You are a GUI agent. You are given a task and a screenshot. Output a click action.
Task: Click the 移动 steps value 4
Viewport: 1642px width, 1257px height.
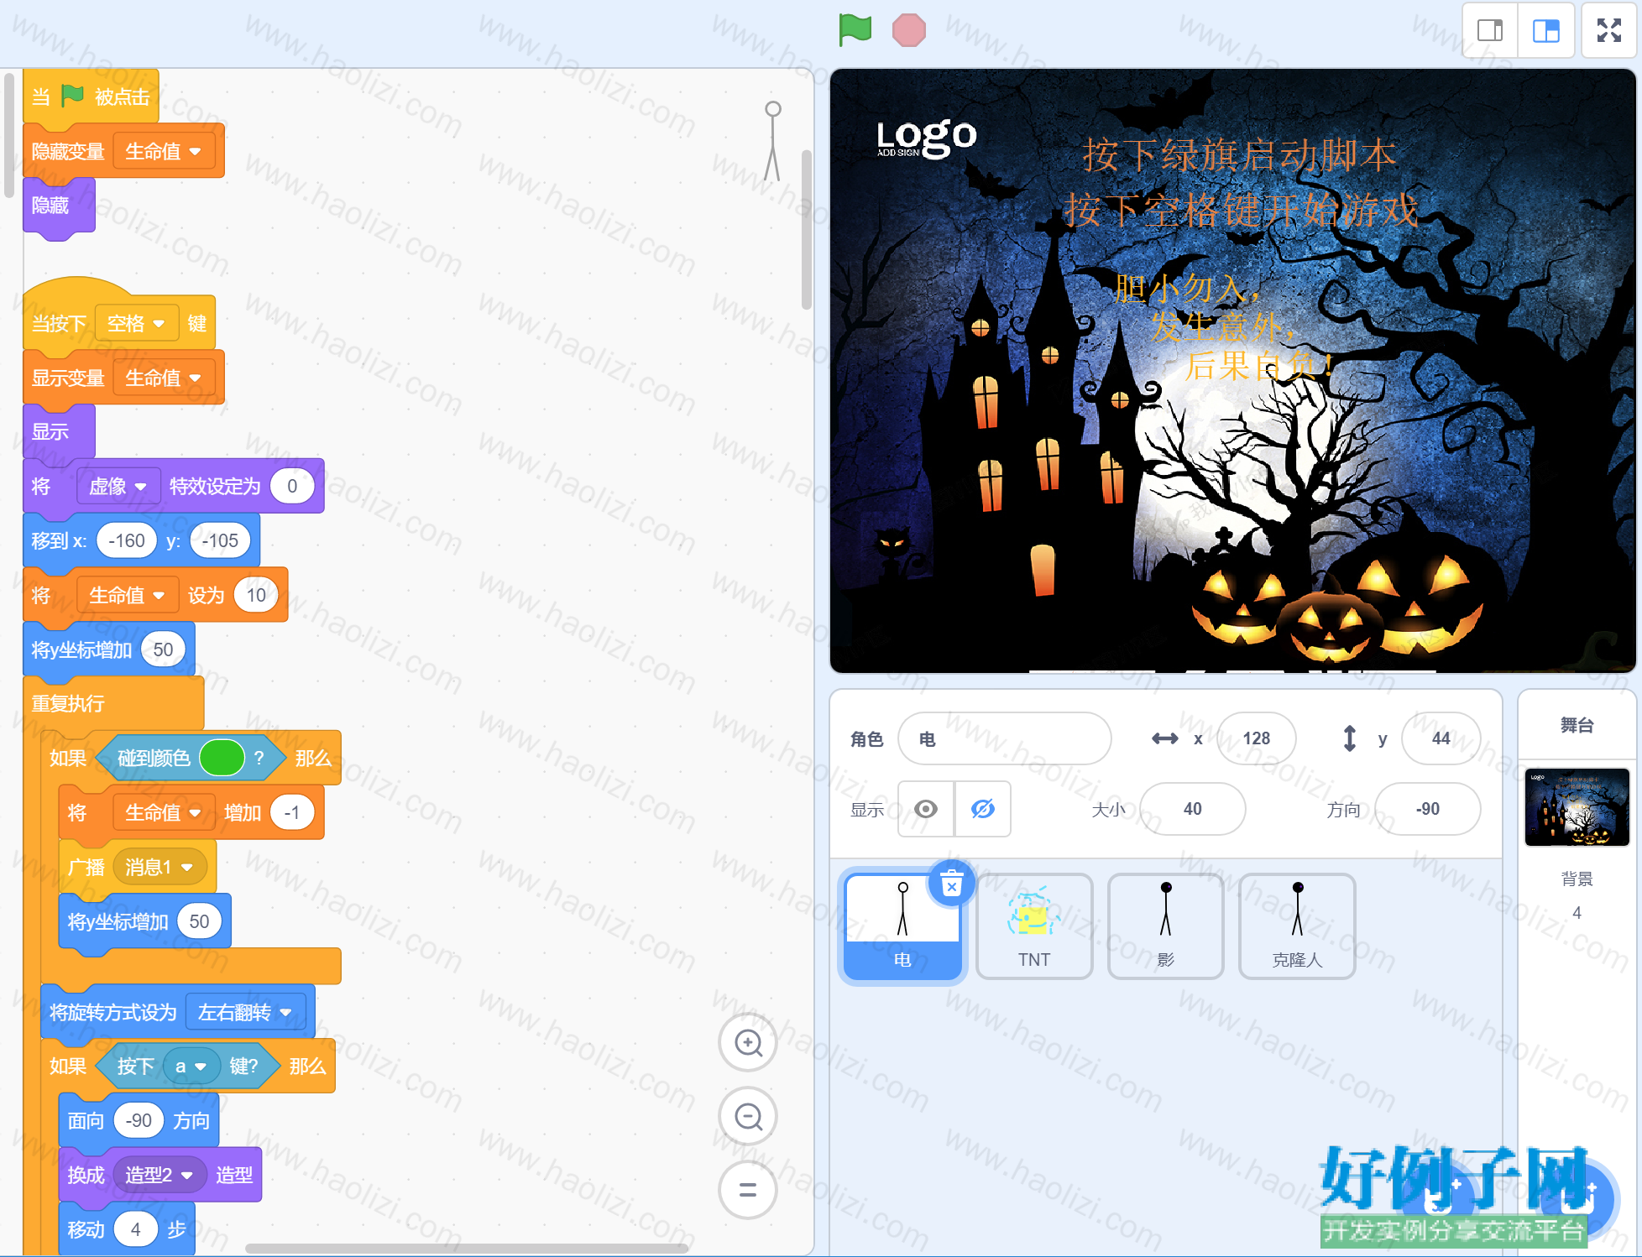click(x=136, y=1230)
